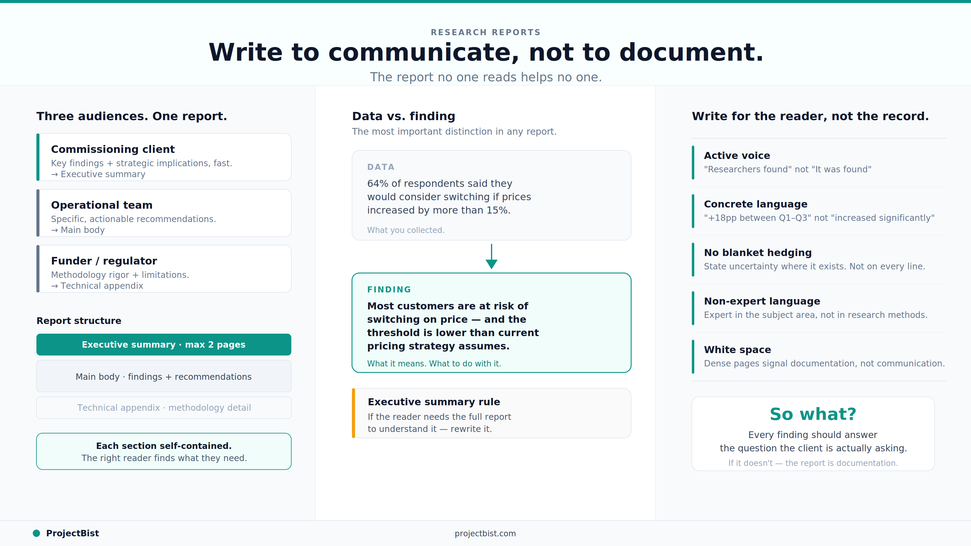Click the arrow before Executive summary text
The height and width of the screenshot is (546, 971).
pos(55,174)
